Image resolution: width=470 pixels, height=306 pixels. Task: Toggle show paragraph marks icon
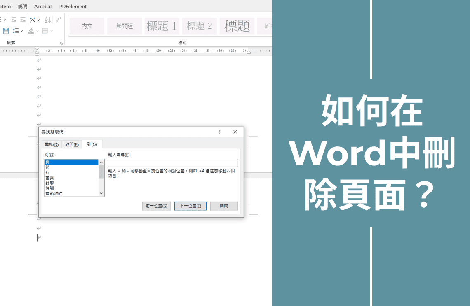tap(58, 20)
